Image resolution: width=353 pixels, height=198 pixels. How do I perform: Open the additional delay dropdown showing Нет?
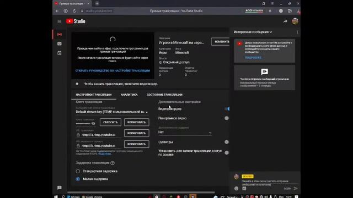point(185,132)
